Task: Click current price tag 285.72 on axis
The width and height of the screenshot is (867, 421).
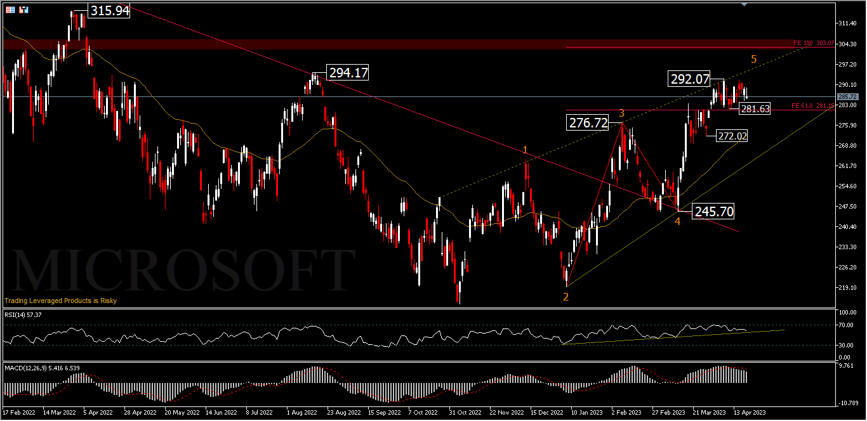Action: 848,96
